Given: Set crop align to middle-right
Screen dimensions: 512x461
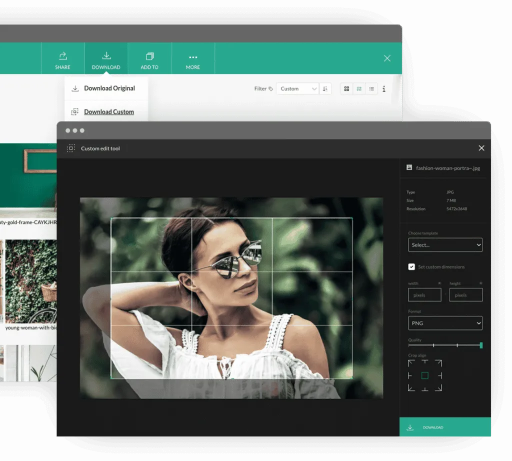Looking at the screenshot, I should coord(440,376).
